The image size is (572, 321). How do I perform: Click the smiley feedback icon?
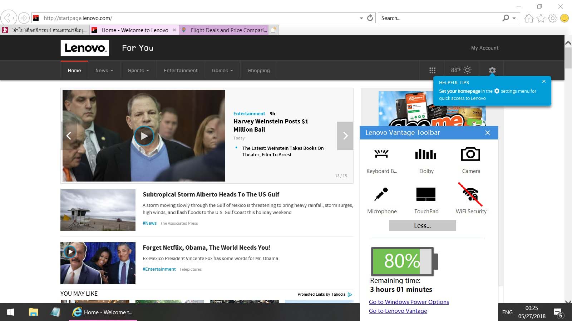(x=564, y=18)
